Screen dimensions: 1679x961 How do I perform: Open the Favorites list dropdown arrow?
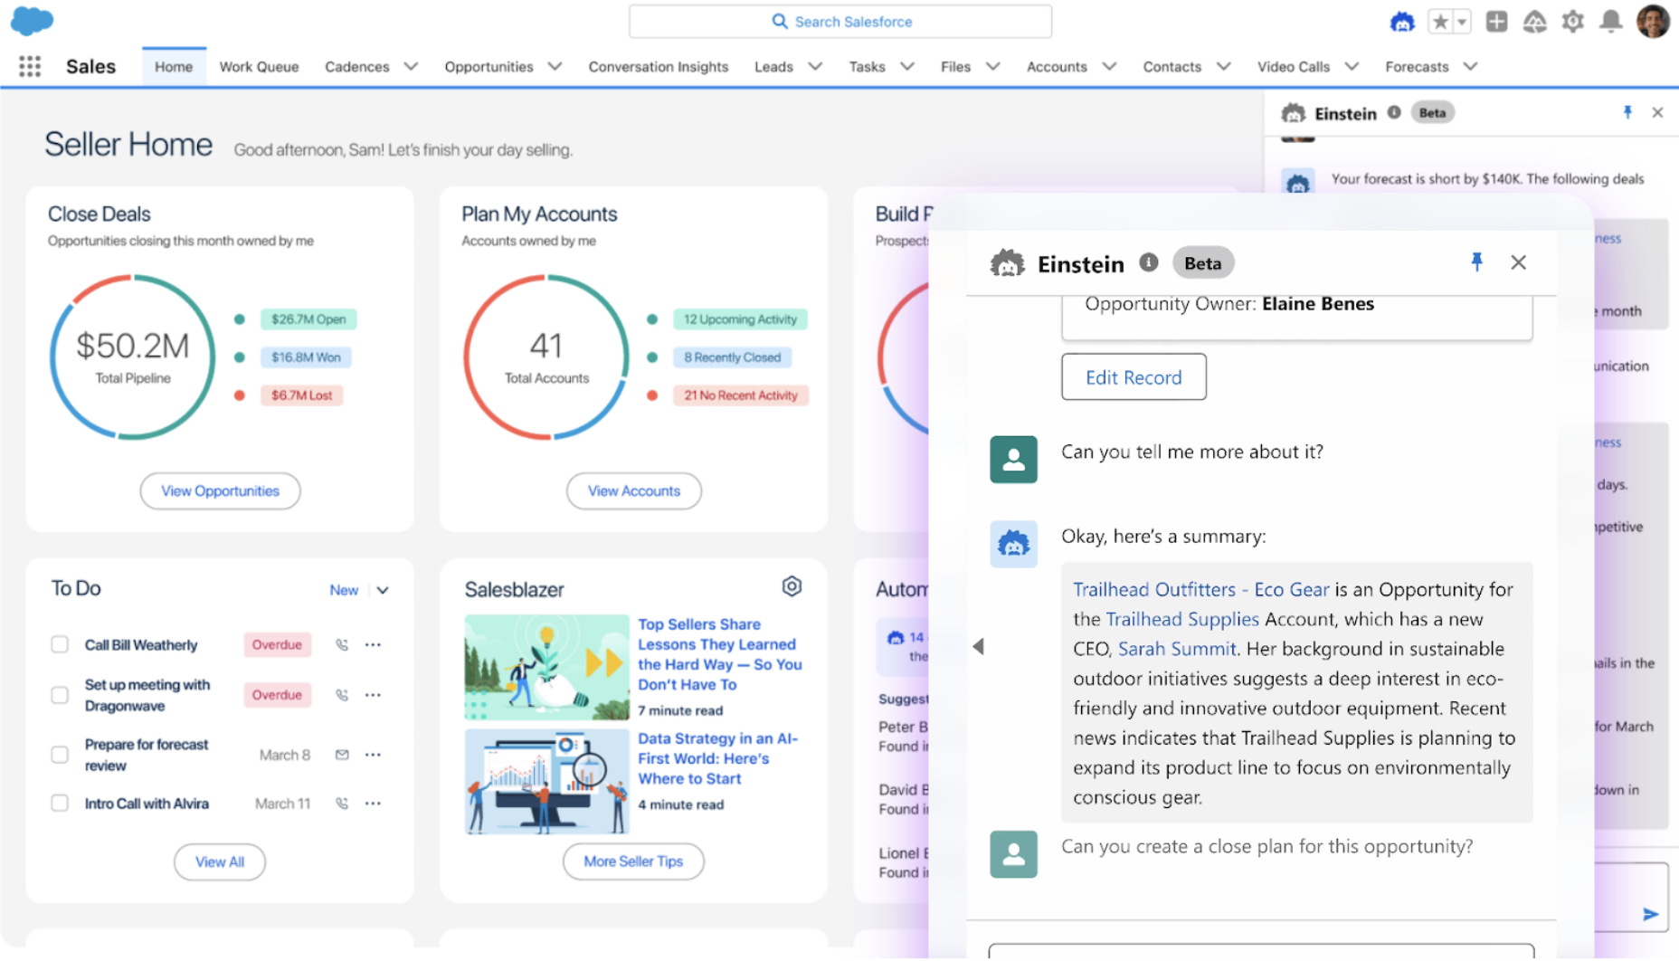pyautogui.click(x=1462, y=22)
